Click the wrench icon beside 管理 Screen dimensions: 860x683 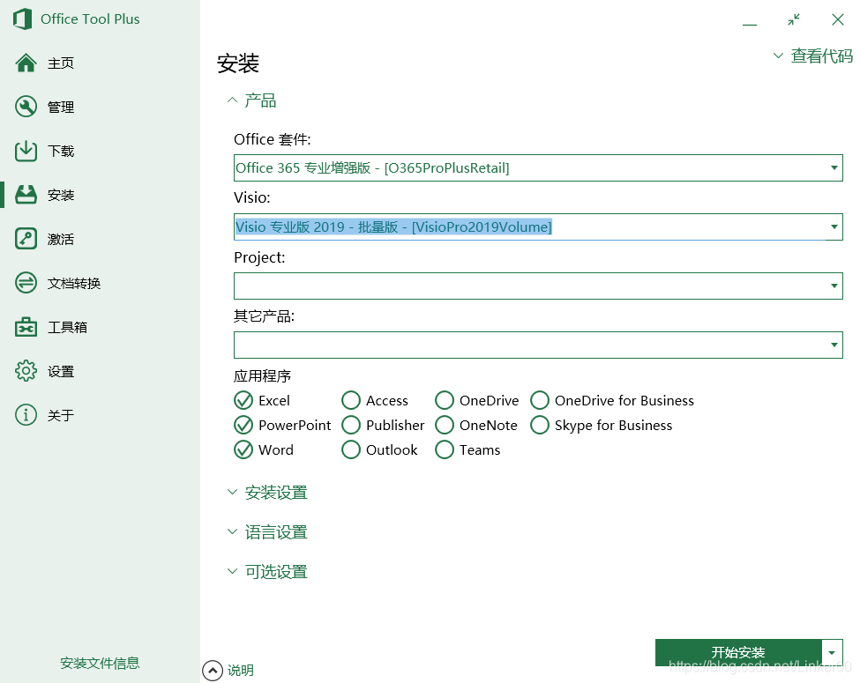(26, 107)
